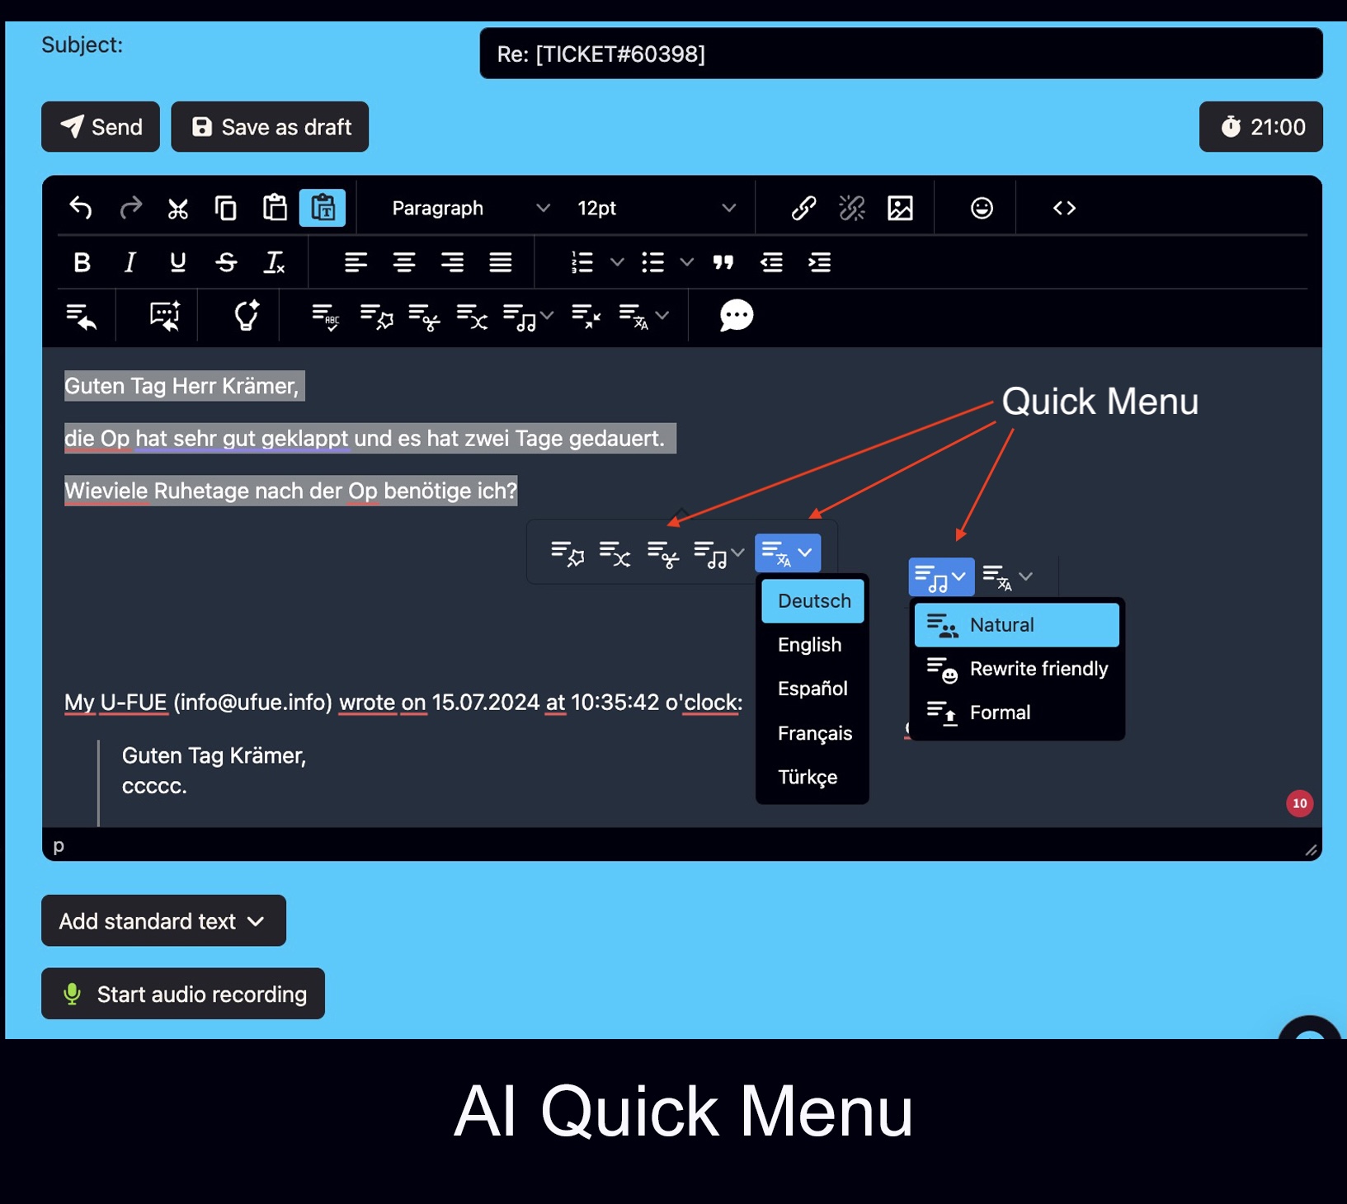Click the red 10 notification badge

[x=1299, y=803]
